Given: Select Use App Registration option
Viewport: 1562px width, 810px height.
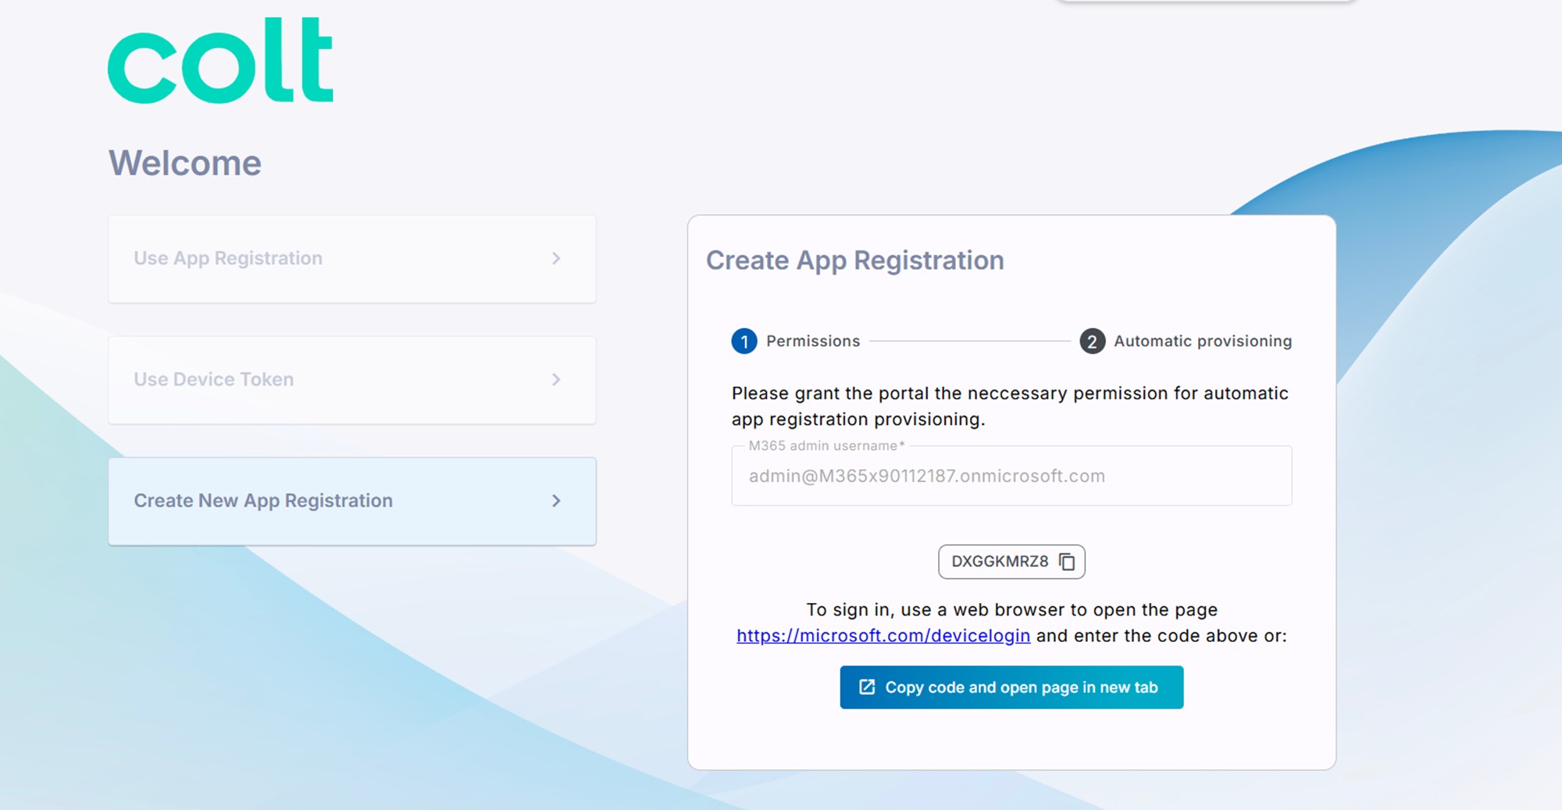Looking at the screenshot, I should coord(352,259).
